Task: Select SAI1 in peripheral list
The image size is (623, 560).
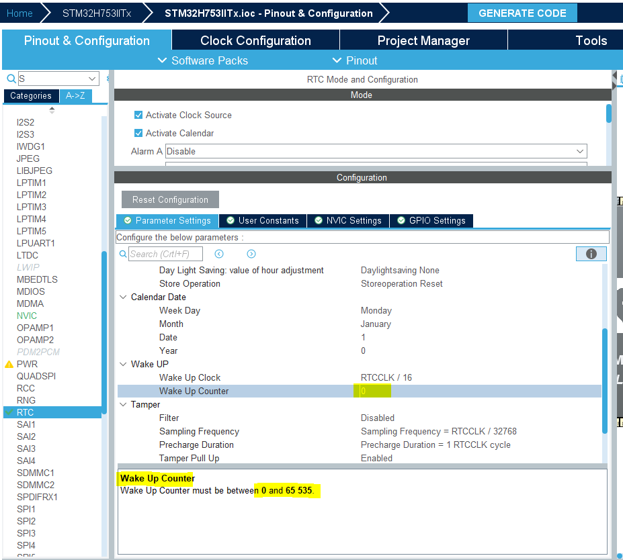Action: [26, 424]
